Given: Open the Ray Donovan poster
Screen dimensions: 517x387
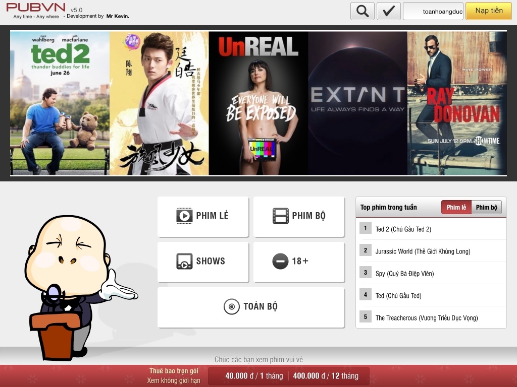Looking at the screenshot, I should click(457, 103).
